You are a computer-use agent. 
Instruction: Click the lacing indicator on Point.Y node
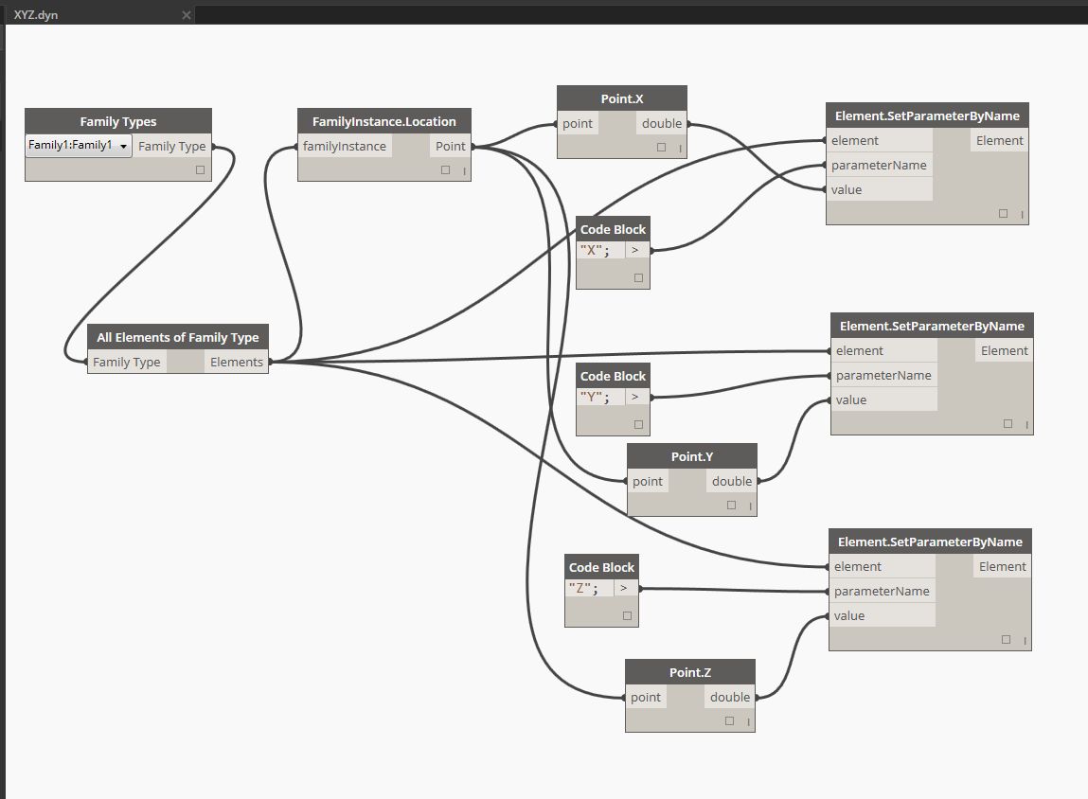(751, 506)
